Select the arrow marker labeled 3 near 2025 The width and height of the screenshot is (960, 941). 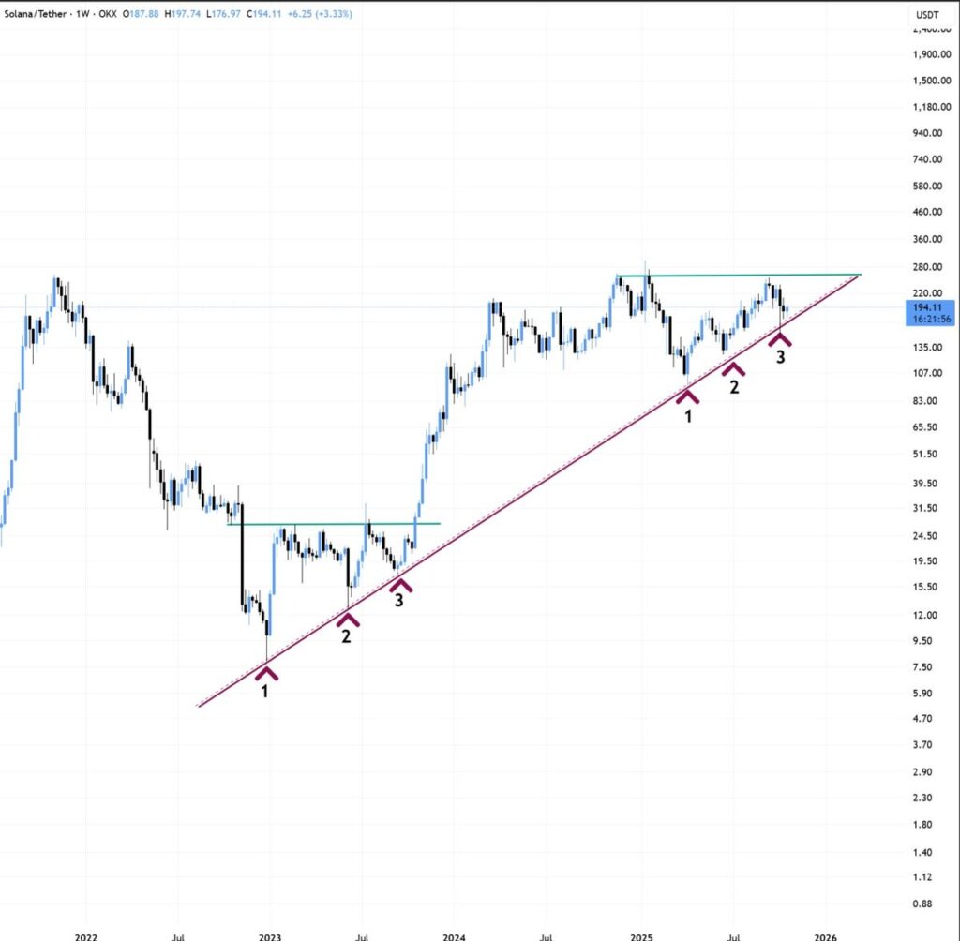pyautogui.click(x=780, y=345)
